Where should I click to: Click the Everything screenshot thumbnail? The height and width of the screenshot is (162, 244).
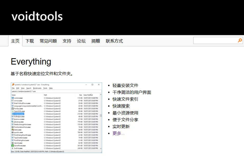click(x=56, y=118)
